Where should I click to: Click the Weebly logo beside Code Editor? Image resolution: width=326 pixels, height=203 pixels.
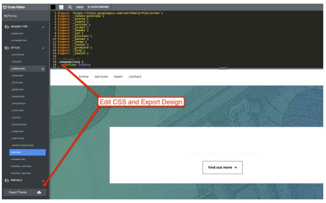pyautogui.click(x=5, y=7)
